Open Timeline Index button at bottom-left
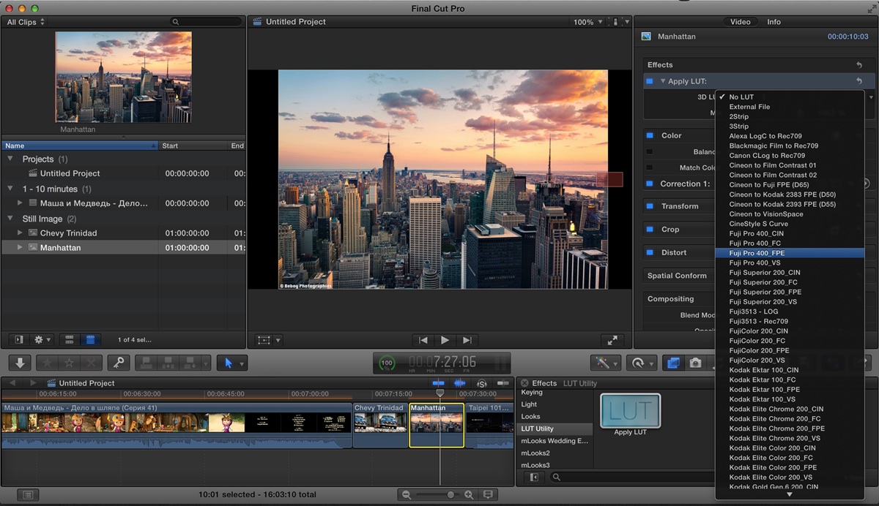This screenshot has width=879, height=506. point(27,495)
